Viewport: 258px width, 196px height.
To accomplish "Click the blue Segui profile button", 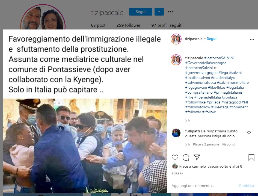I will pyautogui.click(x=141, y=12).
